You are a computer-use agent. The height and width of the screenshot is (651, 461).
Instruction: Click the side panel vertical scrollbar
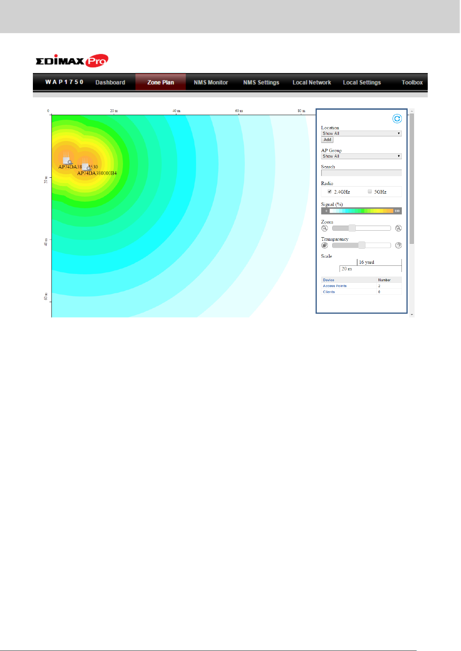pos(411,178)
